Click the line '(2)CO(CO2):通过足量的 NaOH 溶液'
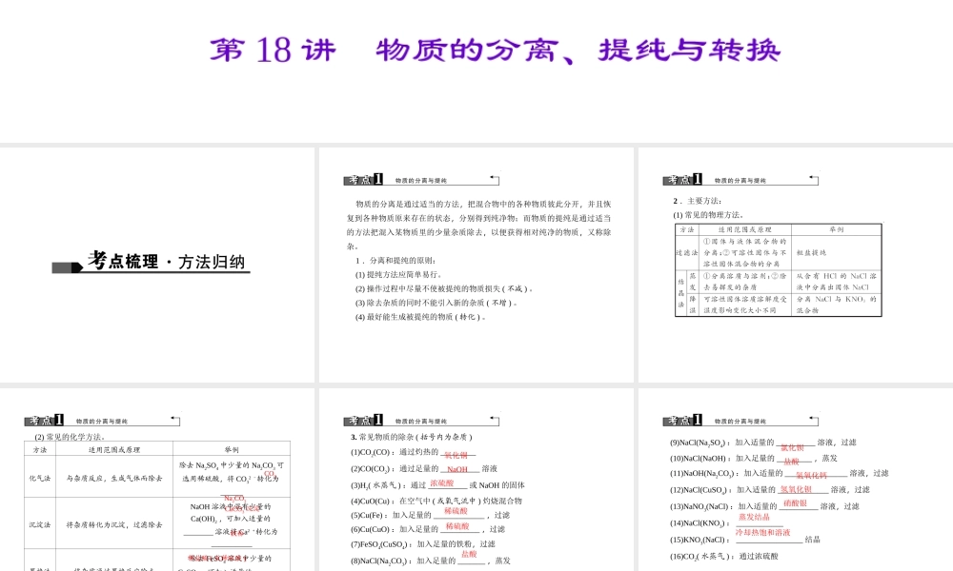The width and height of the screenshot is (953, 571). (424, 468)
